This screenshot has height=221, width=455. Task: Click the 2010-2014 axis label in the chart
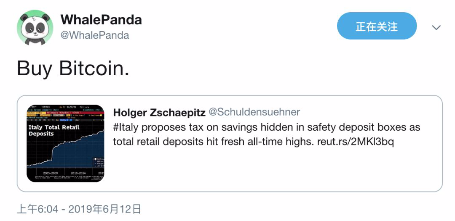pyautogui.click(x=78, y=173)
